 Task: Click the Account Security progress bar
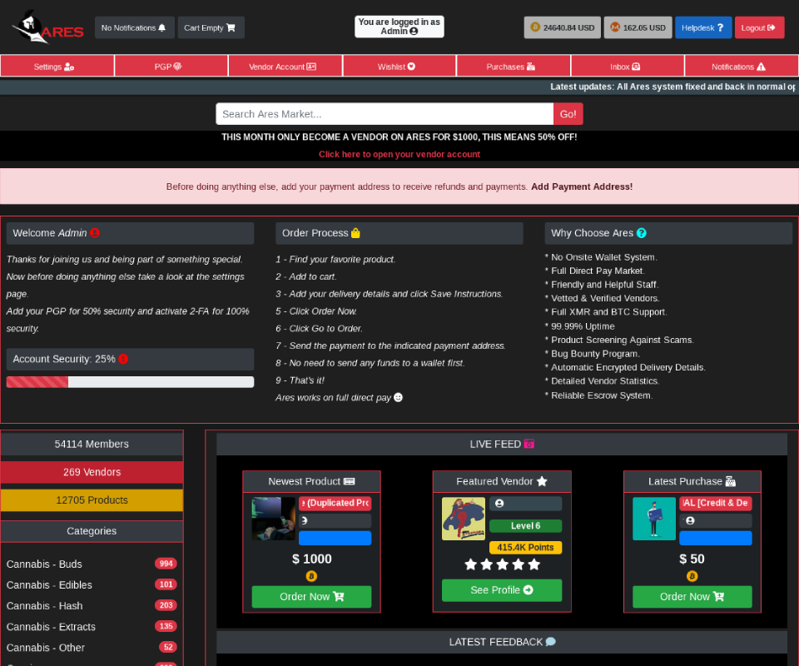130,381
